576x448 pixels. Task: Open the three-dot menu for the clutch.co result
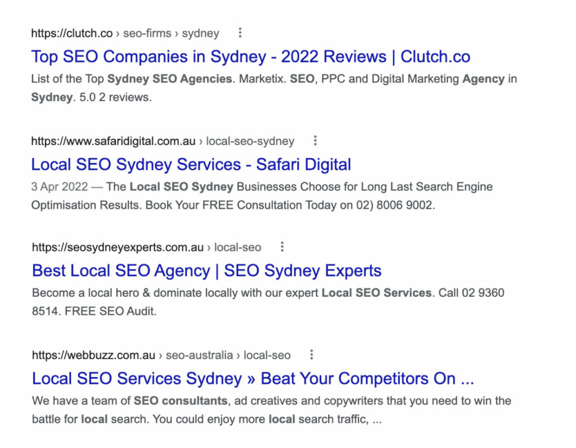pyautogui.click(x=240, y=33)
